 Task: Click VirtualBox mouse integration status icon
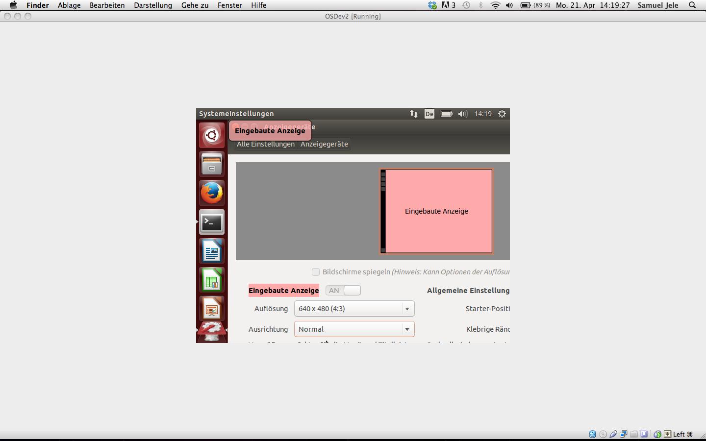click(657, 434)
